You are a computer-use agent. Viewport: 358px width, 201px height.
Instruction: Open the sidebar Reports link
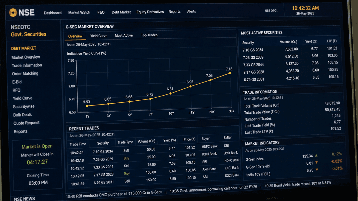[x=21, y=131]
